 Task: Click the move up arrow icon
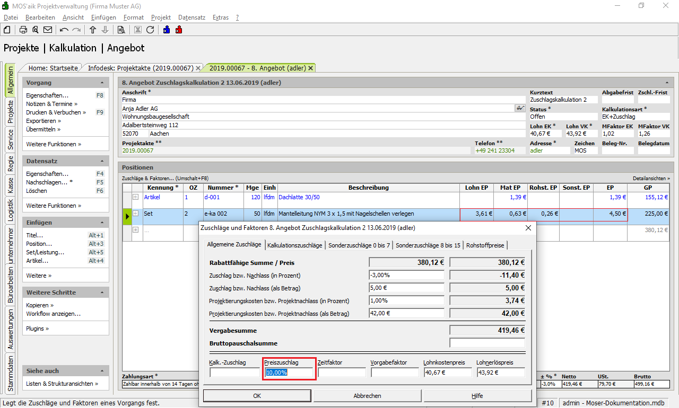(x=93, y=30)
